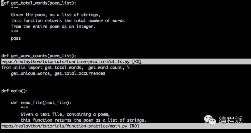This screenshot has width=251, height=133.
Task: Place cursor on def get_total_words line
Action: [x=39, y=3]
